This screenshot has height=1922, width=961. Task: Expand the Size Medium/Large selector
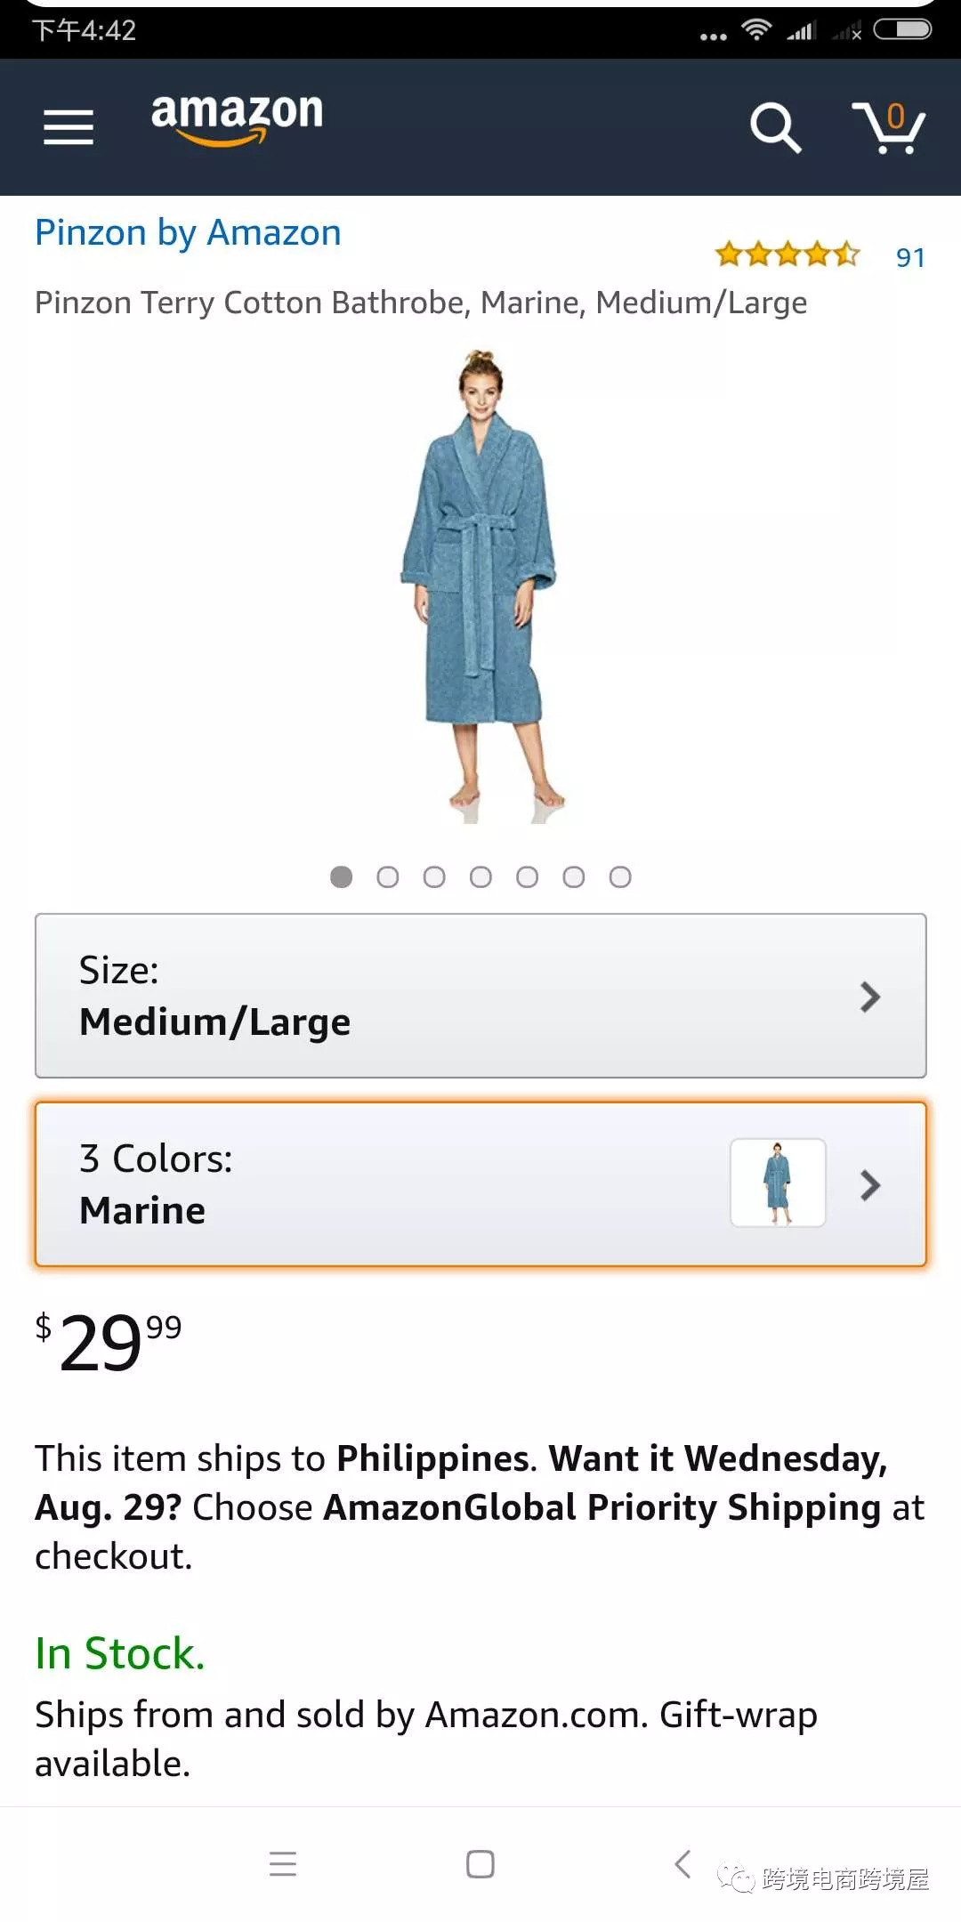tap(480, 996)
